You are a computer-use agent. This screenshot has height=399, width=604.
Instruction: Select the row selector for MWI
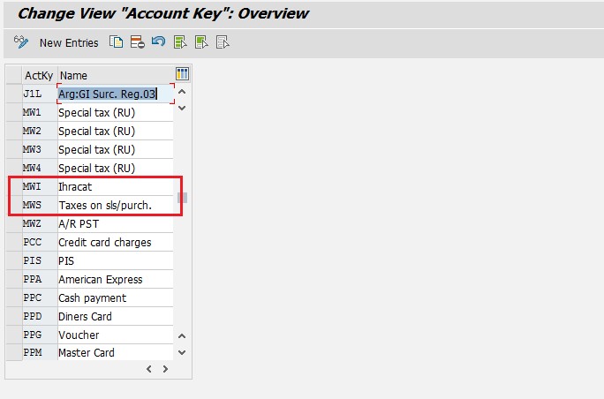tap(13, 187)
